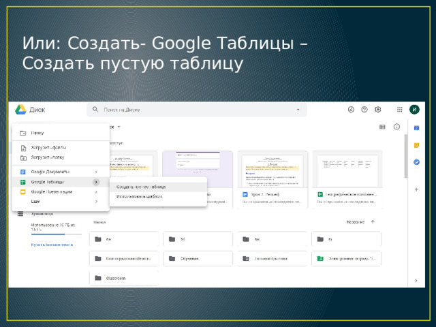
Task: Open the Ещё menu entry
Action: [x=61, y=202]
